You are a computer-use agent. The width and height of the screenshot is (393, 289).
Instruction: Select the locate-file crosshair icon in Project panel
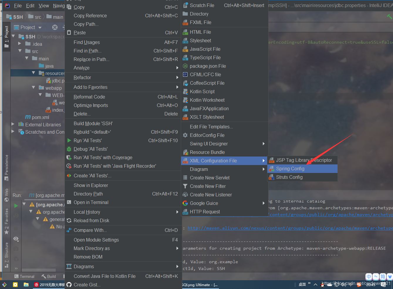(55, 27)
